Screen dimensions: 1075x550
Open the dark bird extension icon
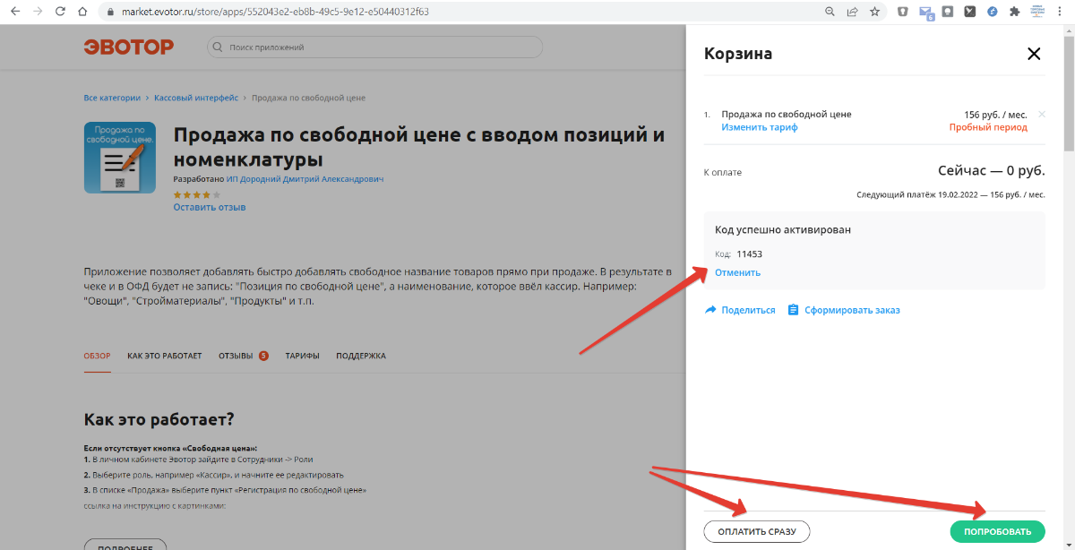(970, 13)
